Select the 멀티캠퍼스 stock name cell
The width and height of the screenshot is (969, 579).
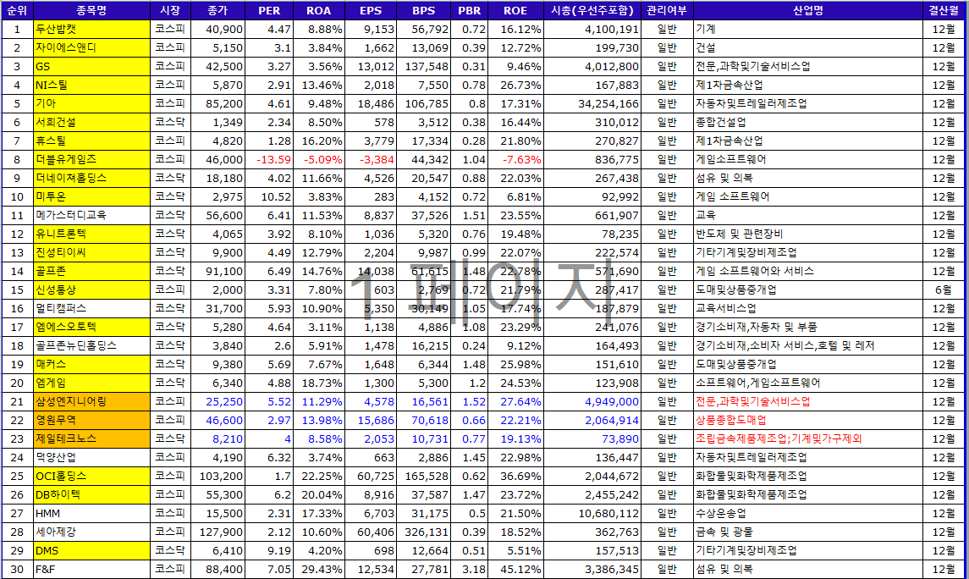click(91, 308)
